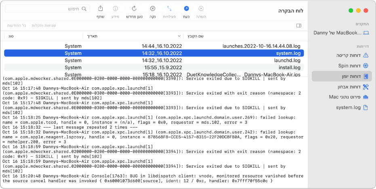The width and height of the screenshot is (376, 189).
Task: Click the date column sort chevron
Action: (179, 36)
